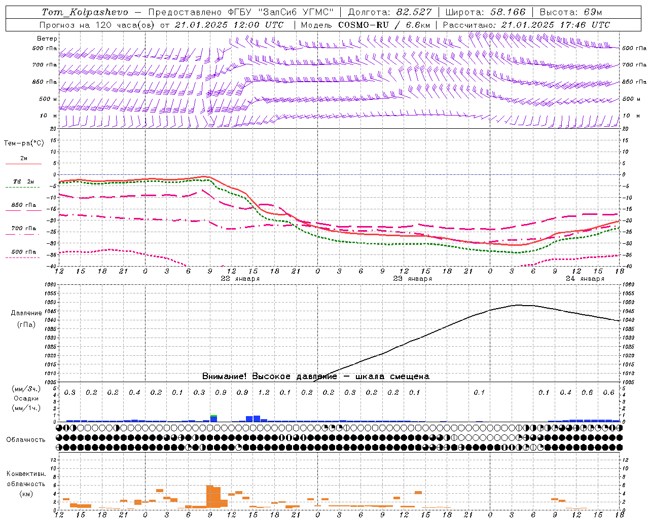Click the (мм/3ч.) units label
This screenshot has width=649, height=519.
(x=26, y=389)
